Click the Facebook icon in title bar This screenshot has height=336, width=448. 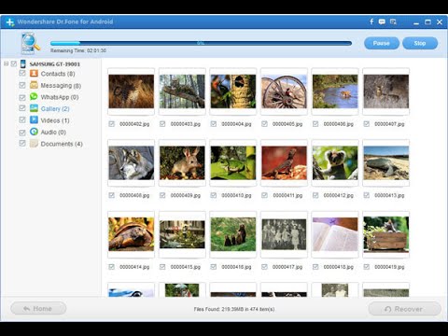[x=371, y=21]
